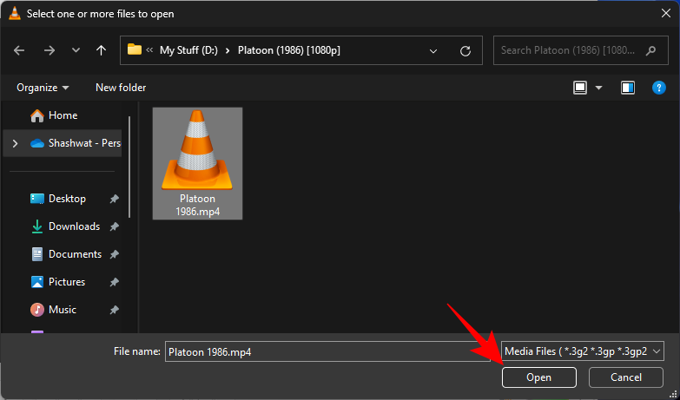Open the Organize menu
Image resolution: width=680 pixels, height=400 pixels.
point(43,88)
